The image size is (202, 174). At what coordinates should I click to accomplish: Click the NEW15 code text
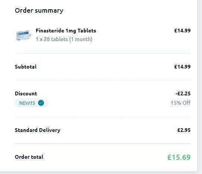(x=27, y=103)
